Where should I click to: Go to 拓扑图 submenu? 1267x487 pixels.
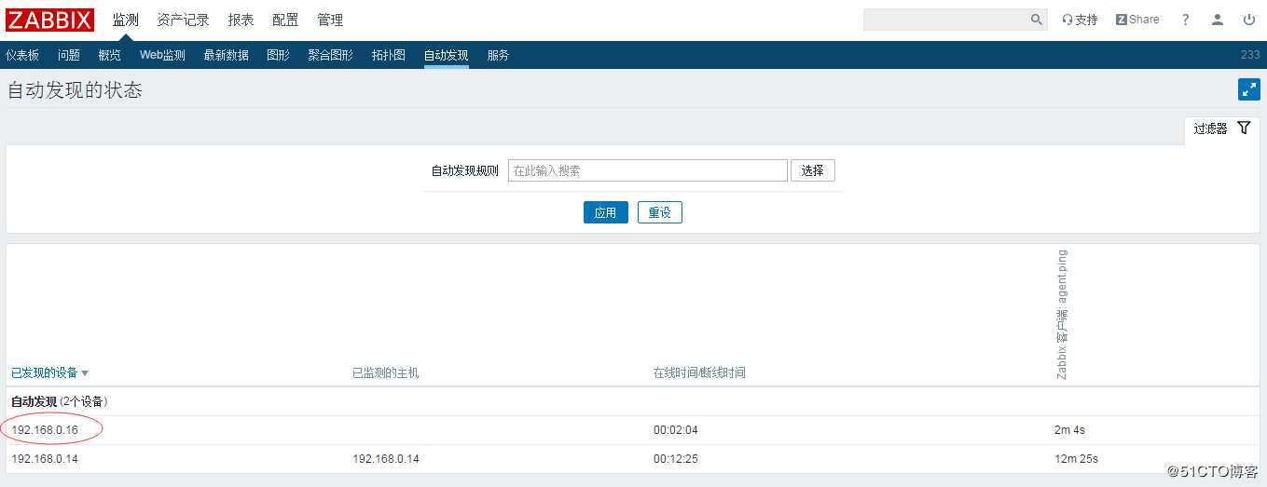point(389,55)
